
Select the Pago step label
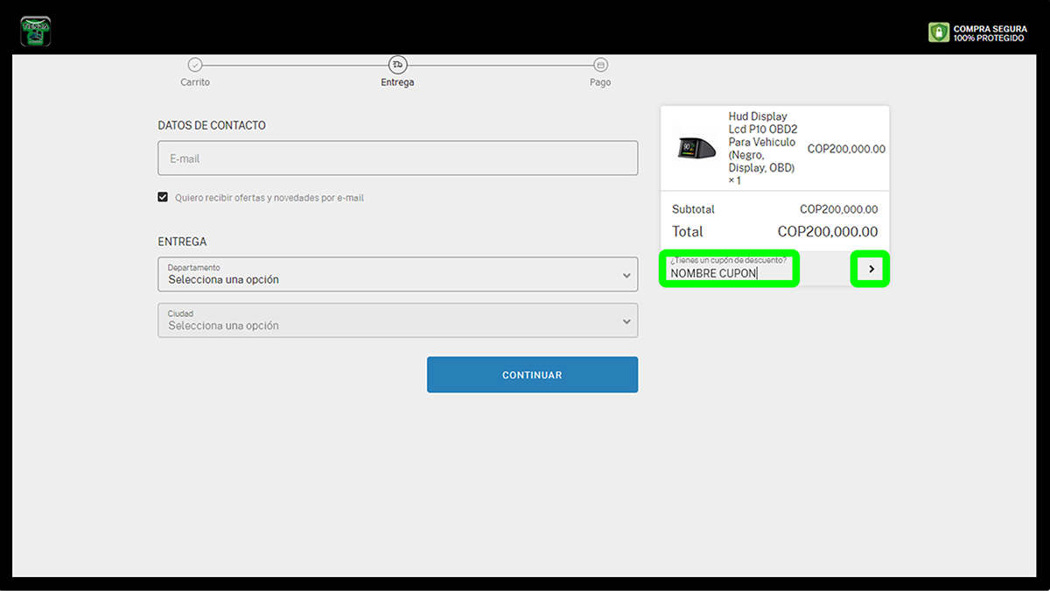coord(600,82)
